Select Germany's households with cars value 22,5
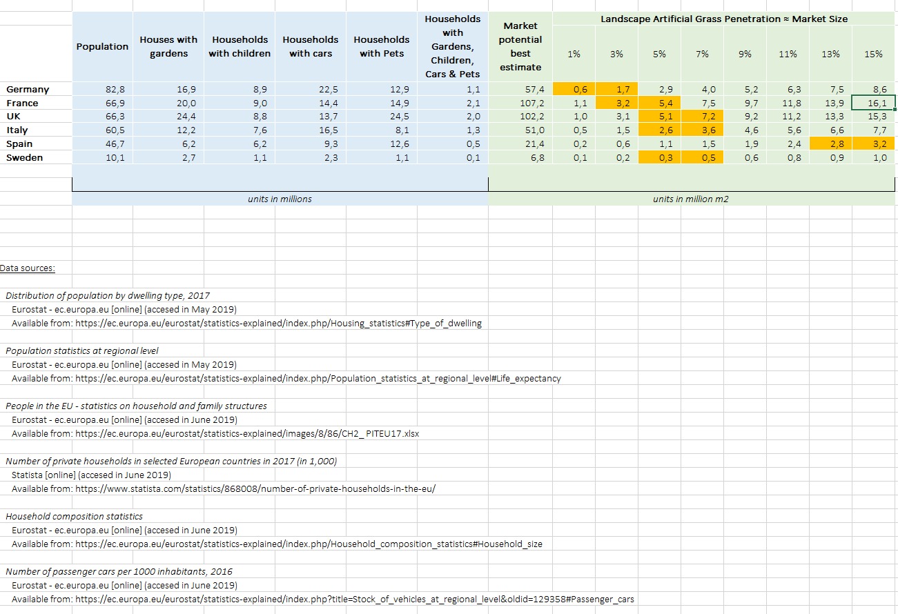The image size is (898, 614). [311, 89]
